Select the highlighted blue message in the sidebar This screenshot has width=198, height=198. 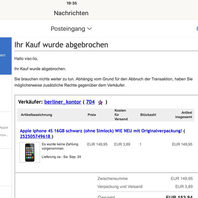[x=6, y=56]
